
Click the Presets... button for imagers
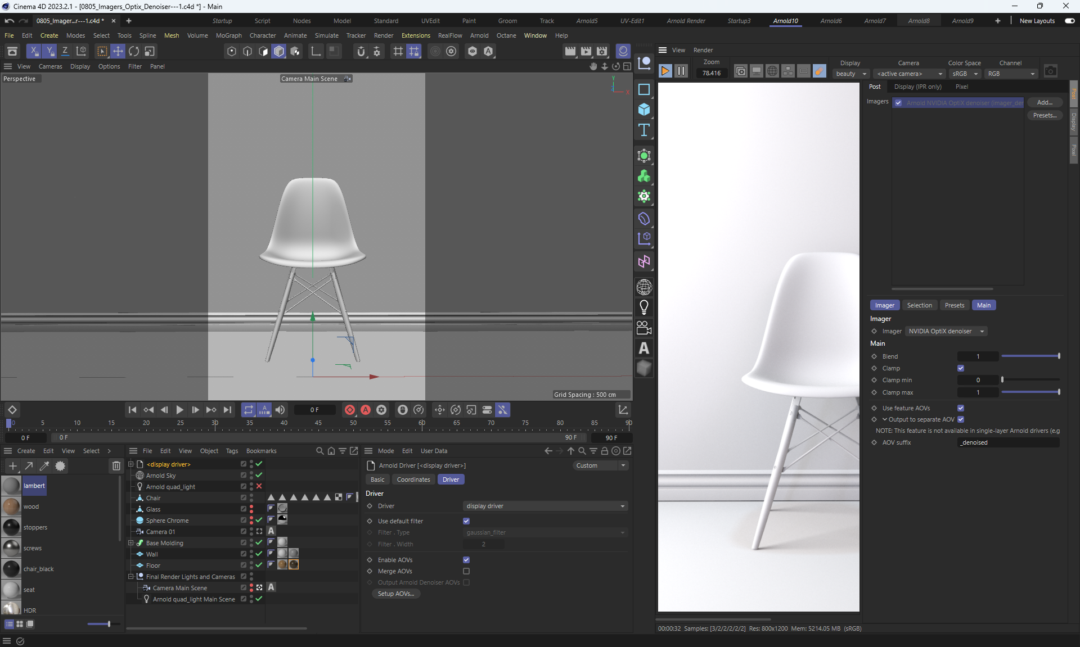pyautogui.click(x=1045, y=115)
